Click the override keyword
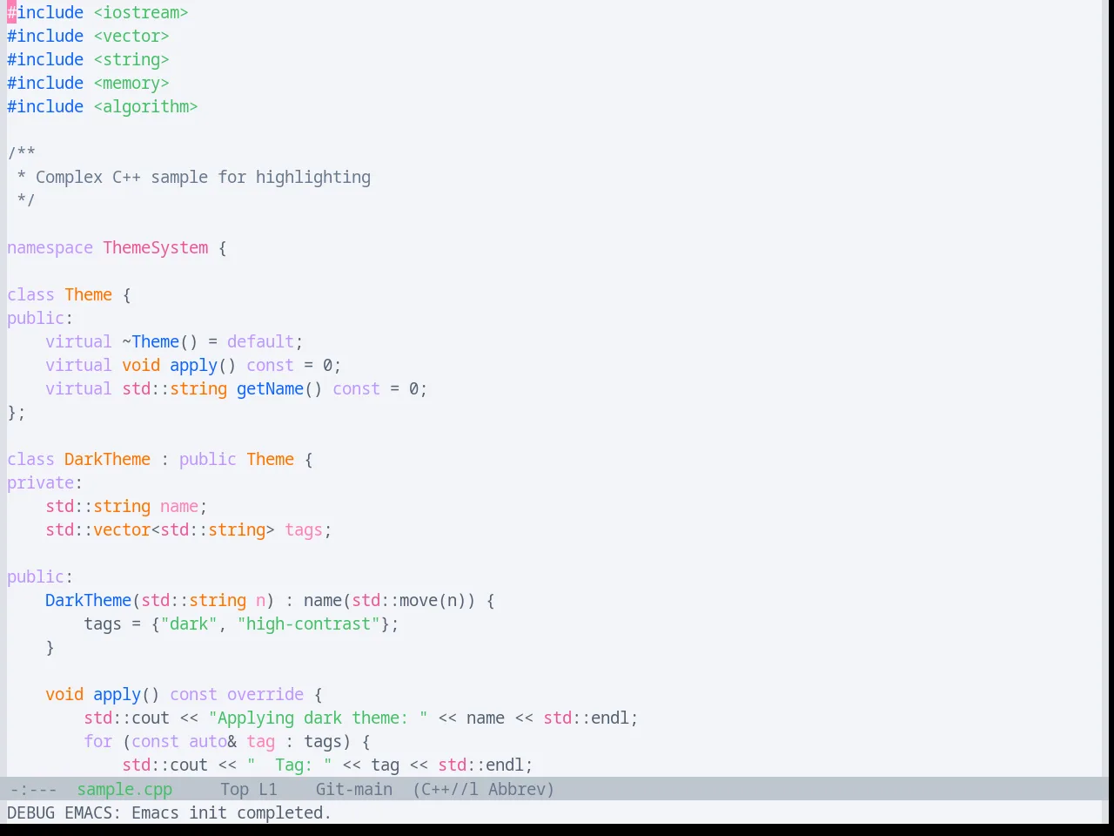Viewport: 1114px width, 836px height. click(265, 694)
